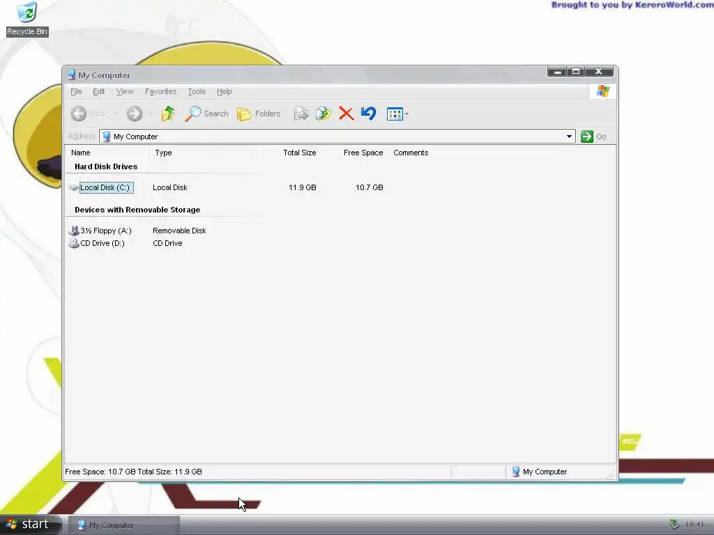Expand the Address bar dropdown
Image resolution: width=714 pixels, height=535 pixels.
click(569, 137)
